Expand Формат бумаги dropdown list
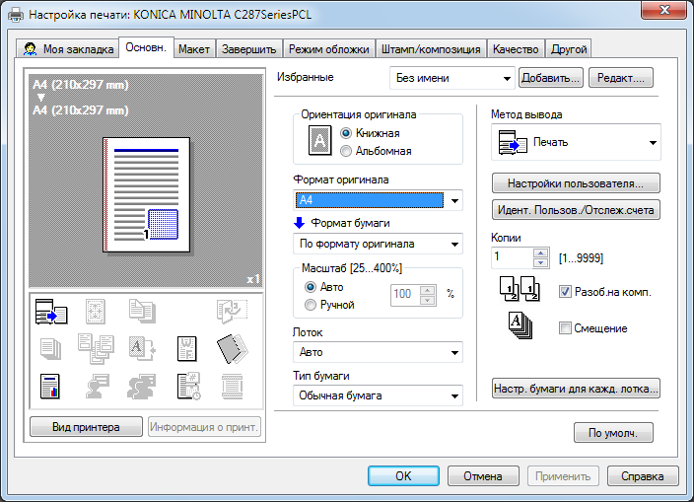The height and width of the screenshot is (502, 694). (x=378, y=244)
